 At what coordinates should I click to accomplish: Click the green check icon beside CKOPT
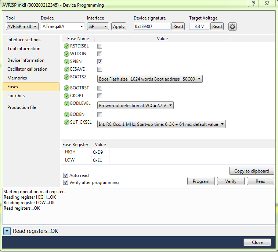click(x=66, y=96)
